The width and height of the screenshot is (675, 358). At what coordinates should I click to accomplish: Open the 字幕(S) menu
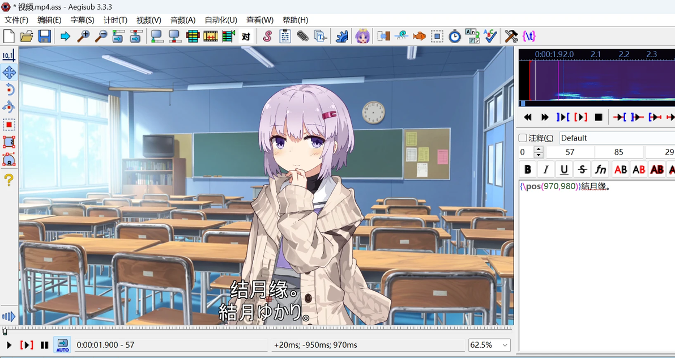click(83, 20)
